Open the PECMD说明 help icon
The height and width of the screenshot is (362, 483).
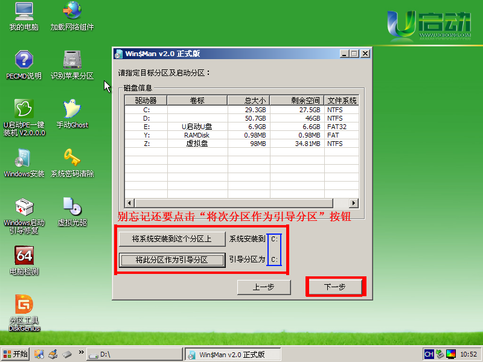[24, 65]
